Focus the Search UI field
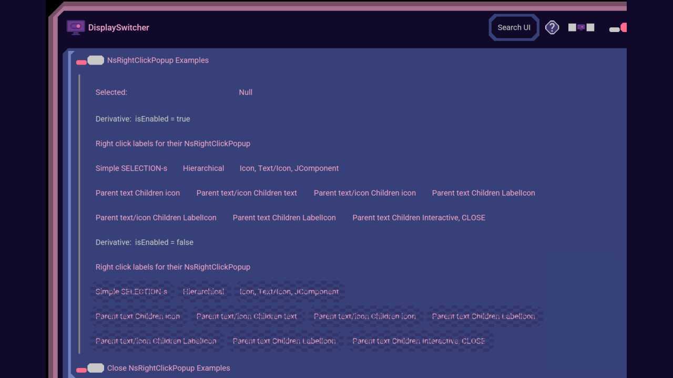Screen dimensions: 673x378 [x=514, y=27]
